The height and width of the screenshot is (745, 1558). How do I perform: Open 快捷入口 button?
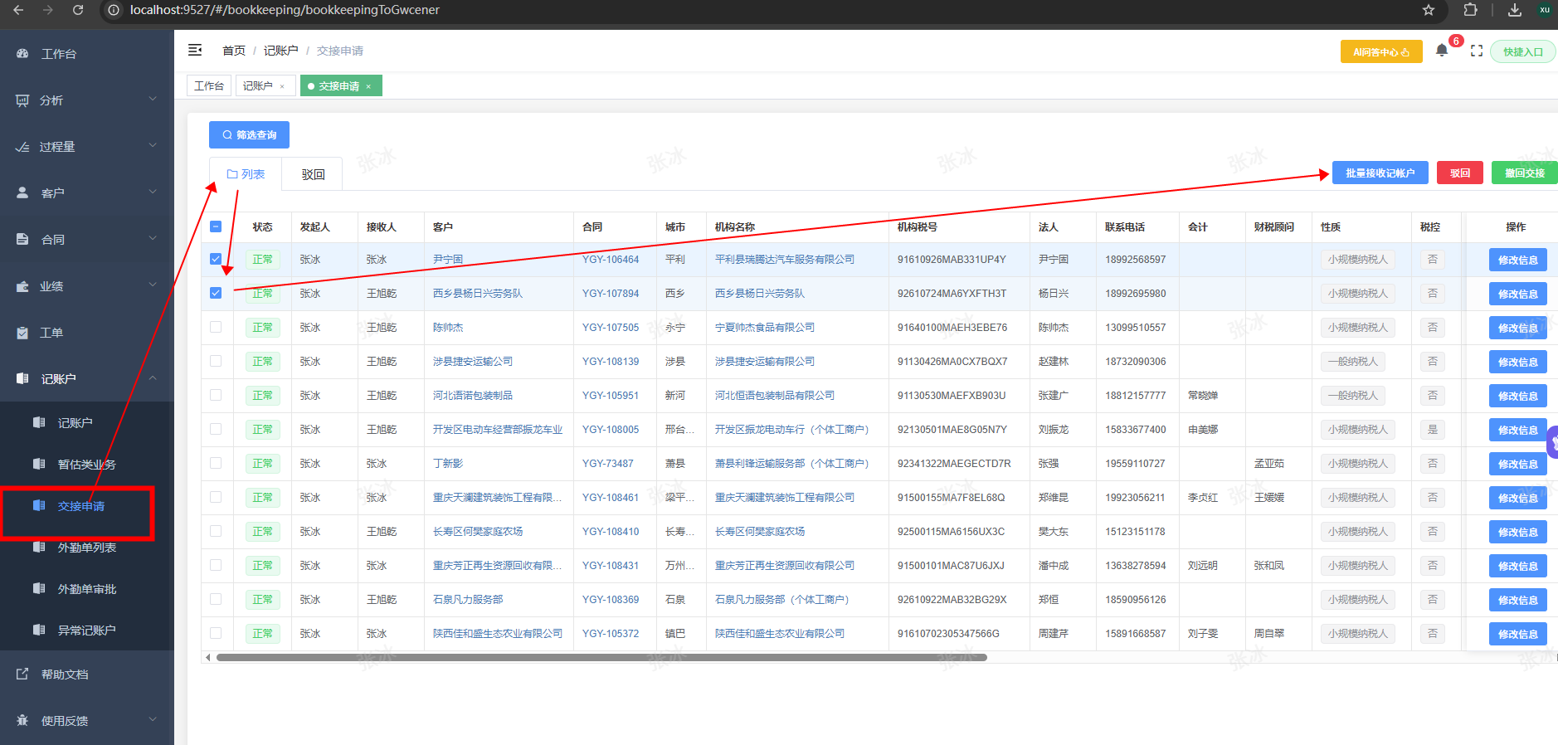[x=1523, y=51]
